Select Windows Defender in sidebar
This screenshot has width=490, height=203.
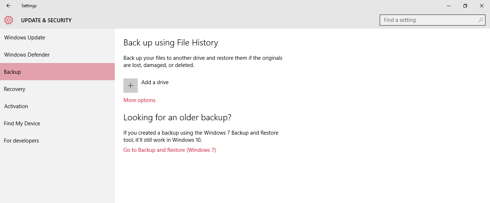27,55
